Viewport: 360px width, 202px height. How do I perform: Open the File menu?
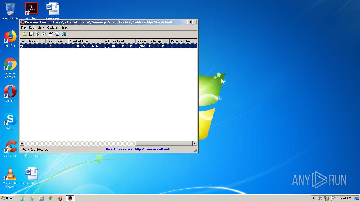click(x=23, y=27)
